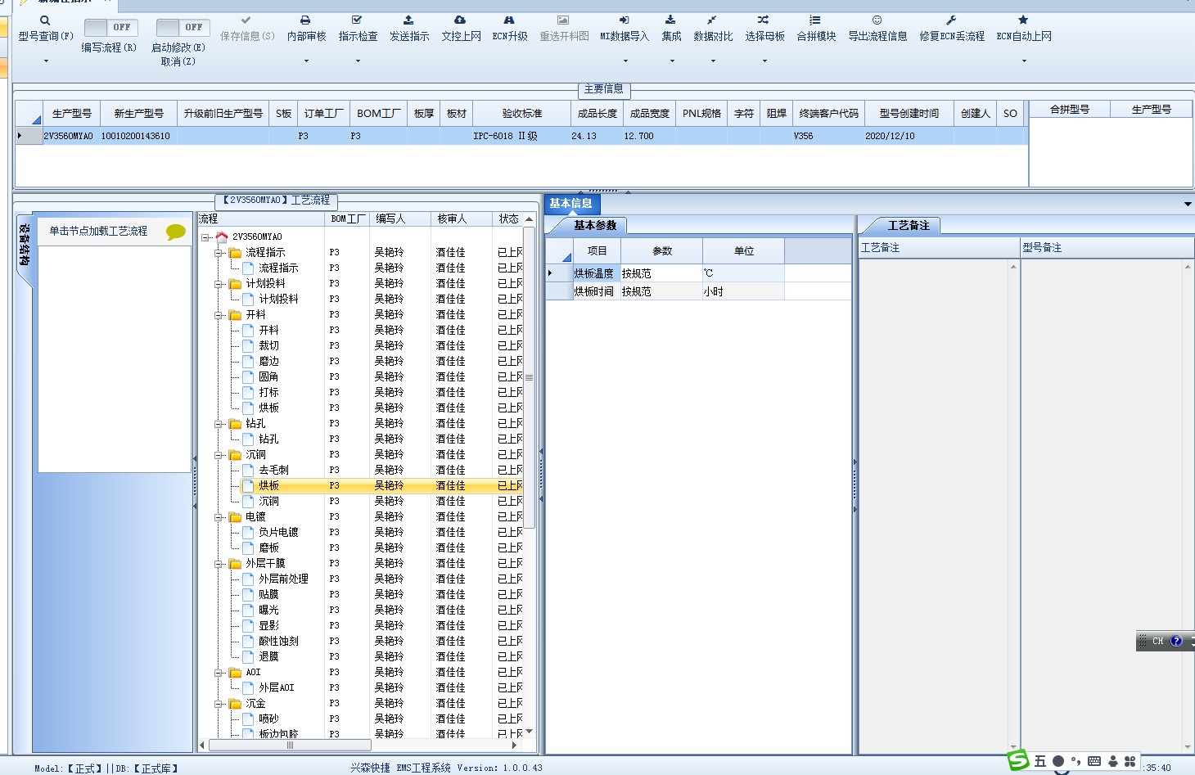
Task: Click the 内部审核 printer icon
Action: pos(305,20)
